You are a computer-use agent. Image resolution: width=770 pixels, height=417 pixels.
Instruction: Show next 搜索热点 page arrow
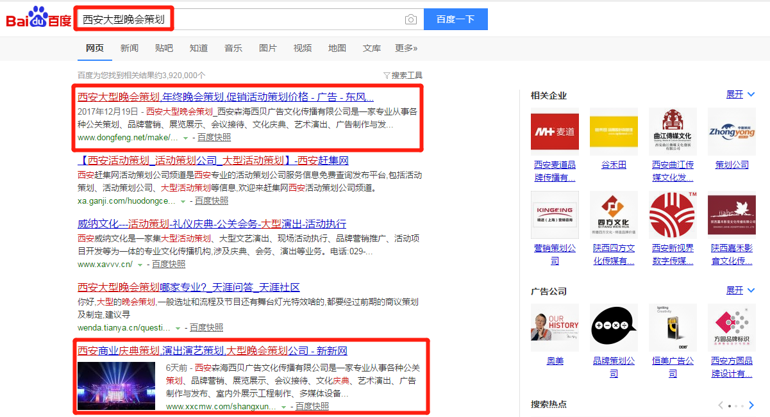click(751, 405)
